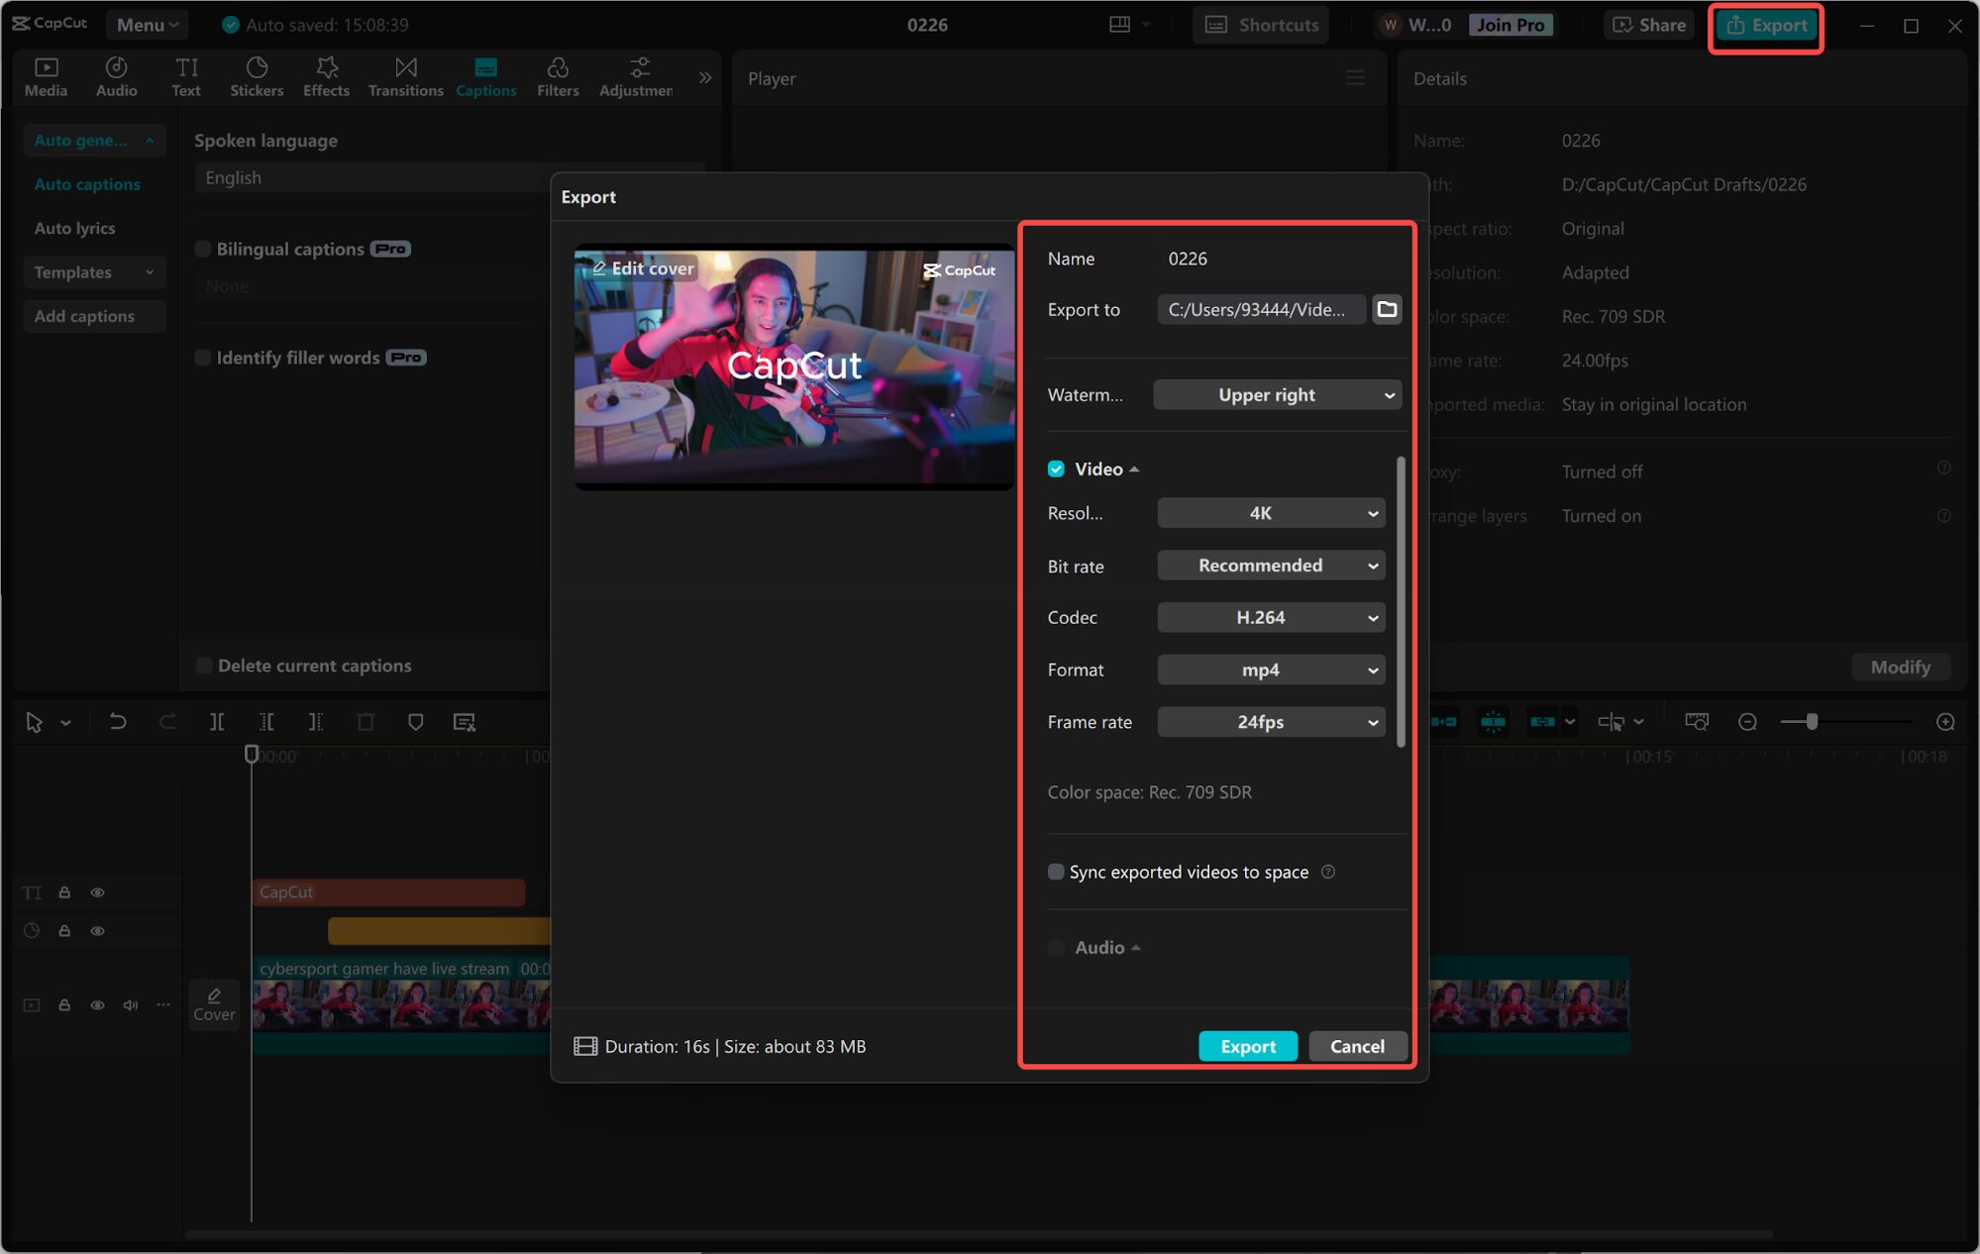Enable the Audio export checkbox
The height and width of the screenshot is (1254, 1980).
click(x=1056, y=947)
